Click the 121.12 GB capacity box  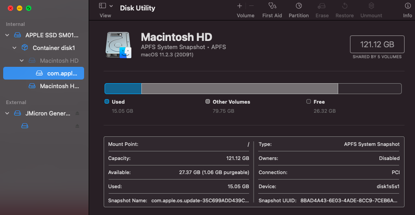377,44
